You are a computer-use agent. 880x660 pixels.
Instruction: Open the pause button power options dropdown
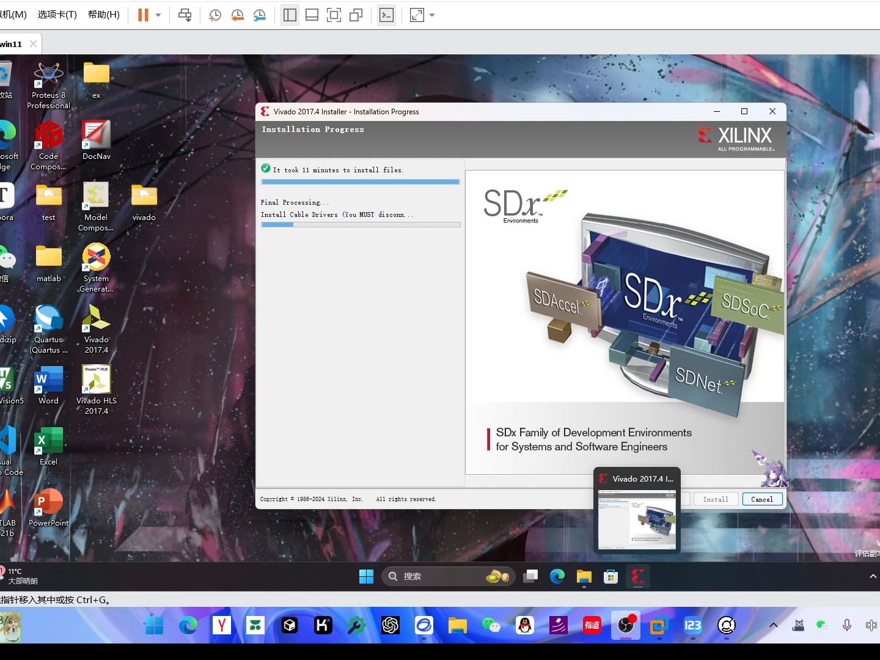pyautogui.click(x=158, y=15)
